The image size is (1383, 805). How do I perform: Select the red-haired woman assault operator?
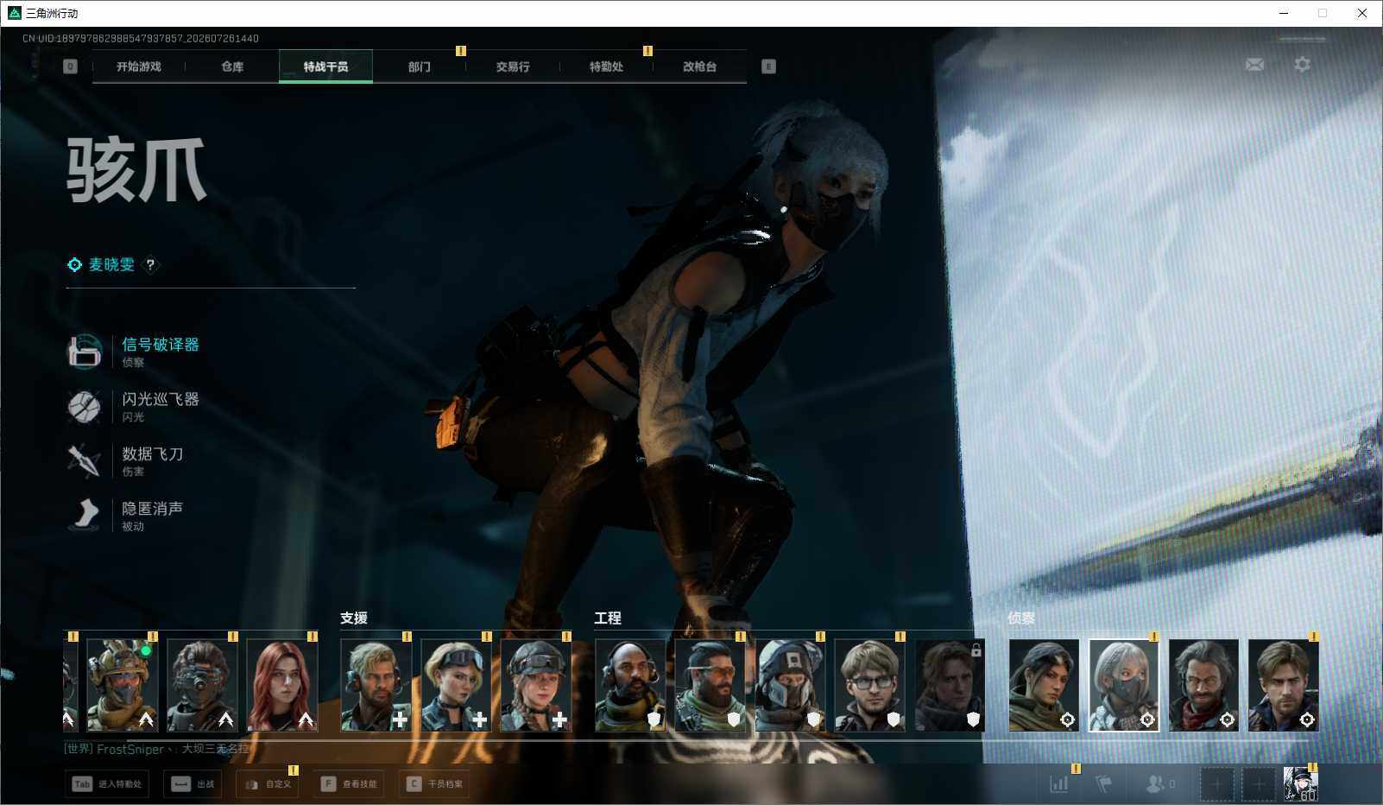[282, 685]
